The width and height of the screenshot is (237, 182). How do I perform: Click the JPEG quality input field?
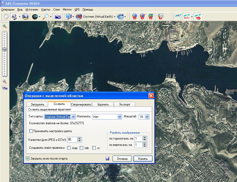72,140
